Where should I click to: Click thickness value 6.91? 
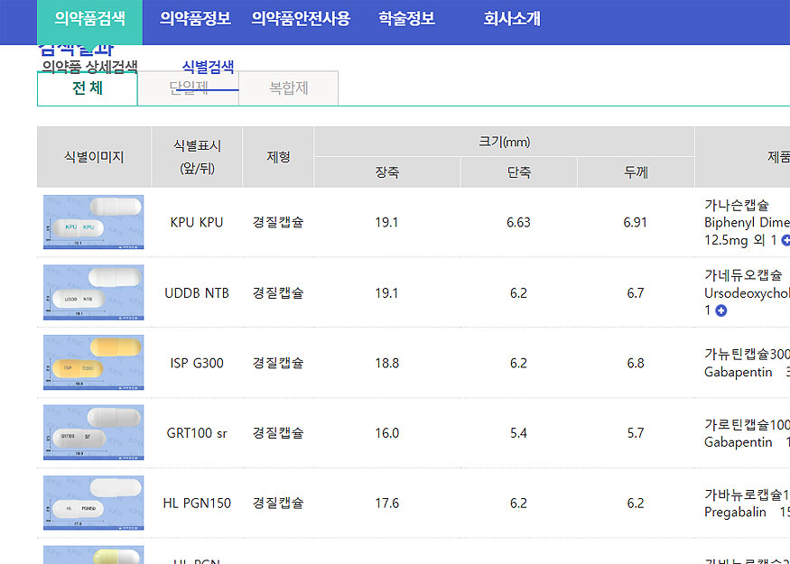[x=636, y=222]
